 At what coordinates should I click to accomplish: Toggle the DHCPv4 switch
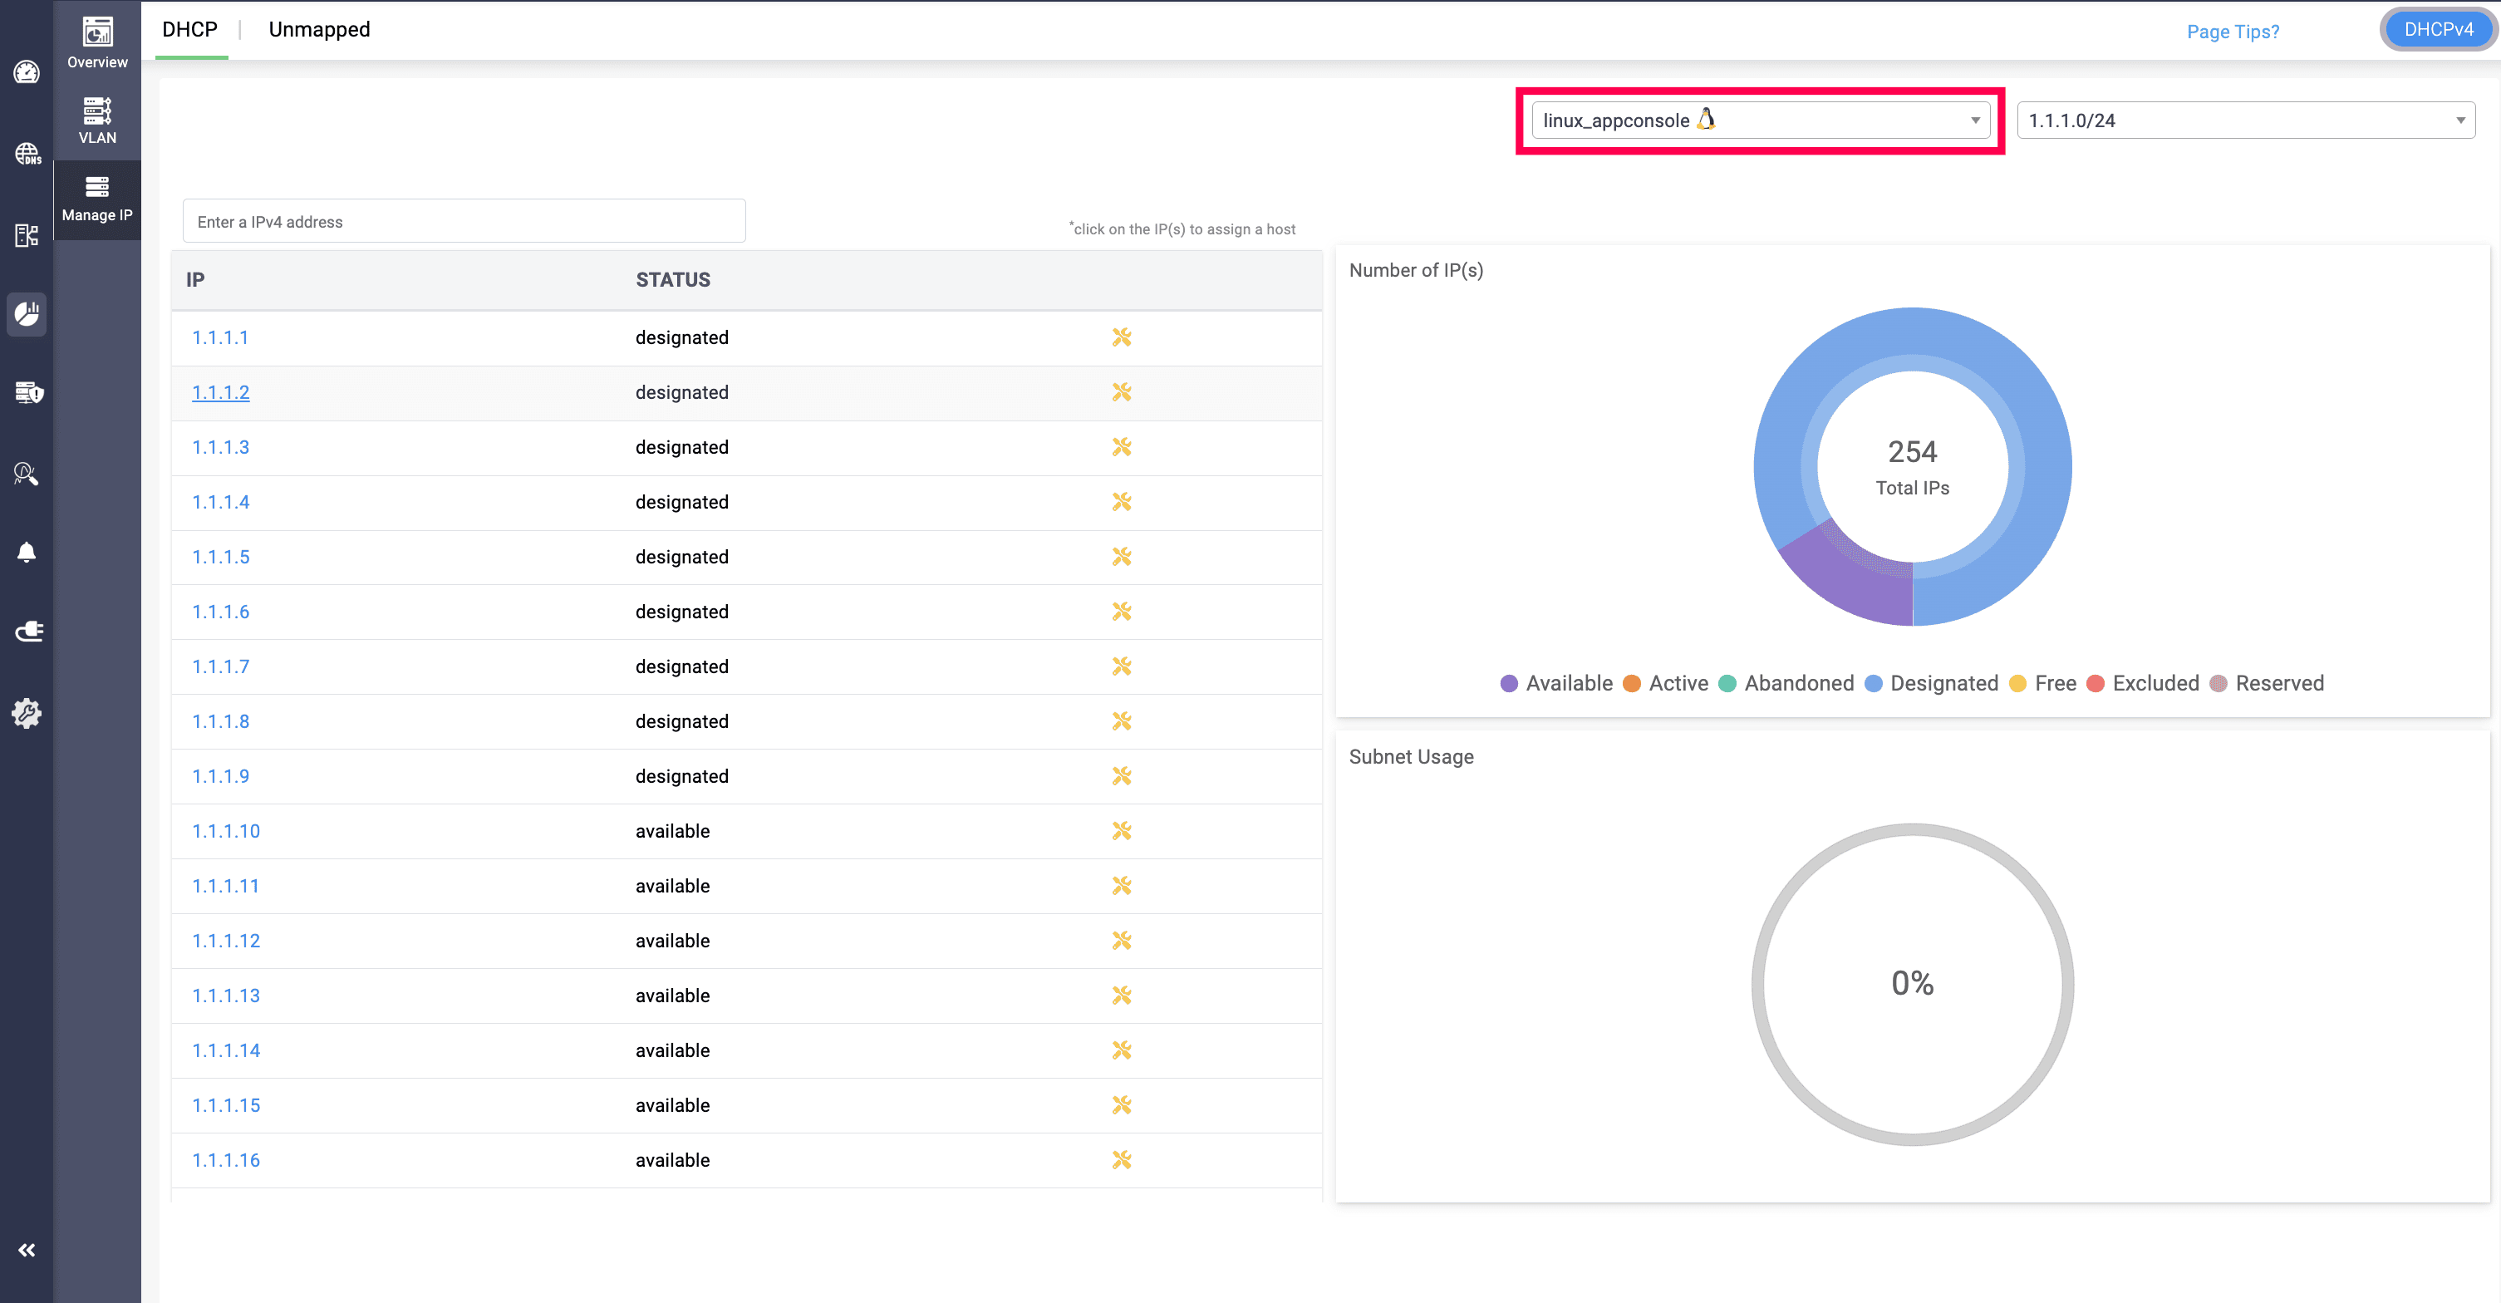[2437, 29]
